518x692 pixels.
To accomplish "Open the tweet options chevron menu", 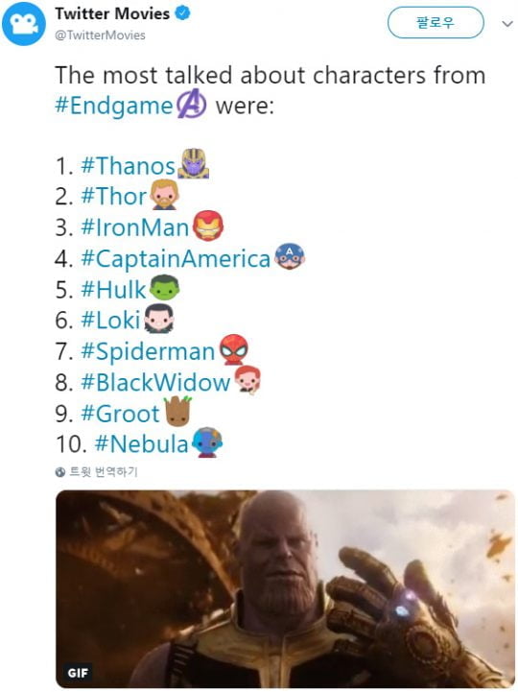I will (x=507, y=23).
